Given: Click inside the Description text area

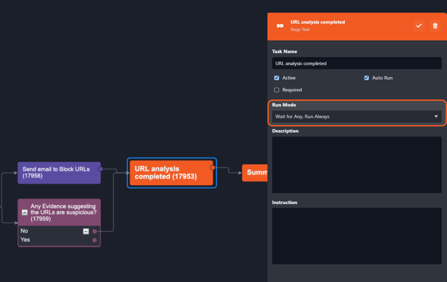Looking at the screenshot, I should pyautogui.click(x=357, y=165).
